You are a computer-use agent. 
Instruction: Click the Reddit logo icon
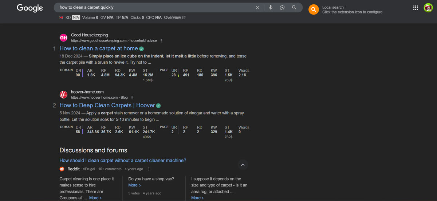click(x=62, y=169)
